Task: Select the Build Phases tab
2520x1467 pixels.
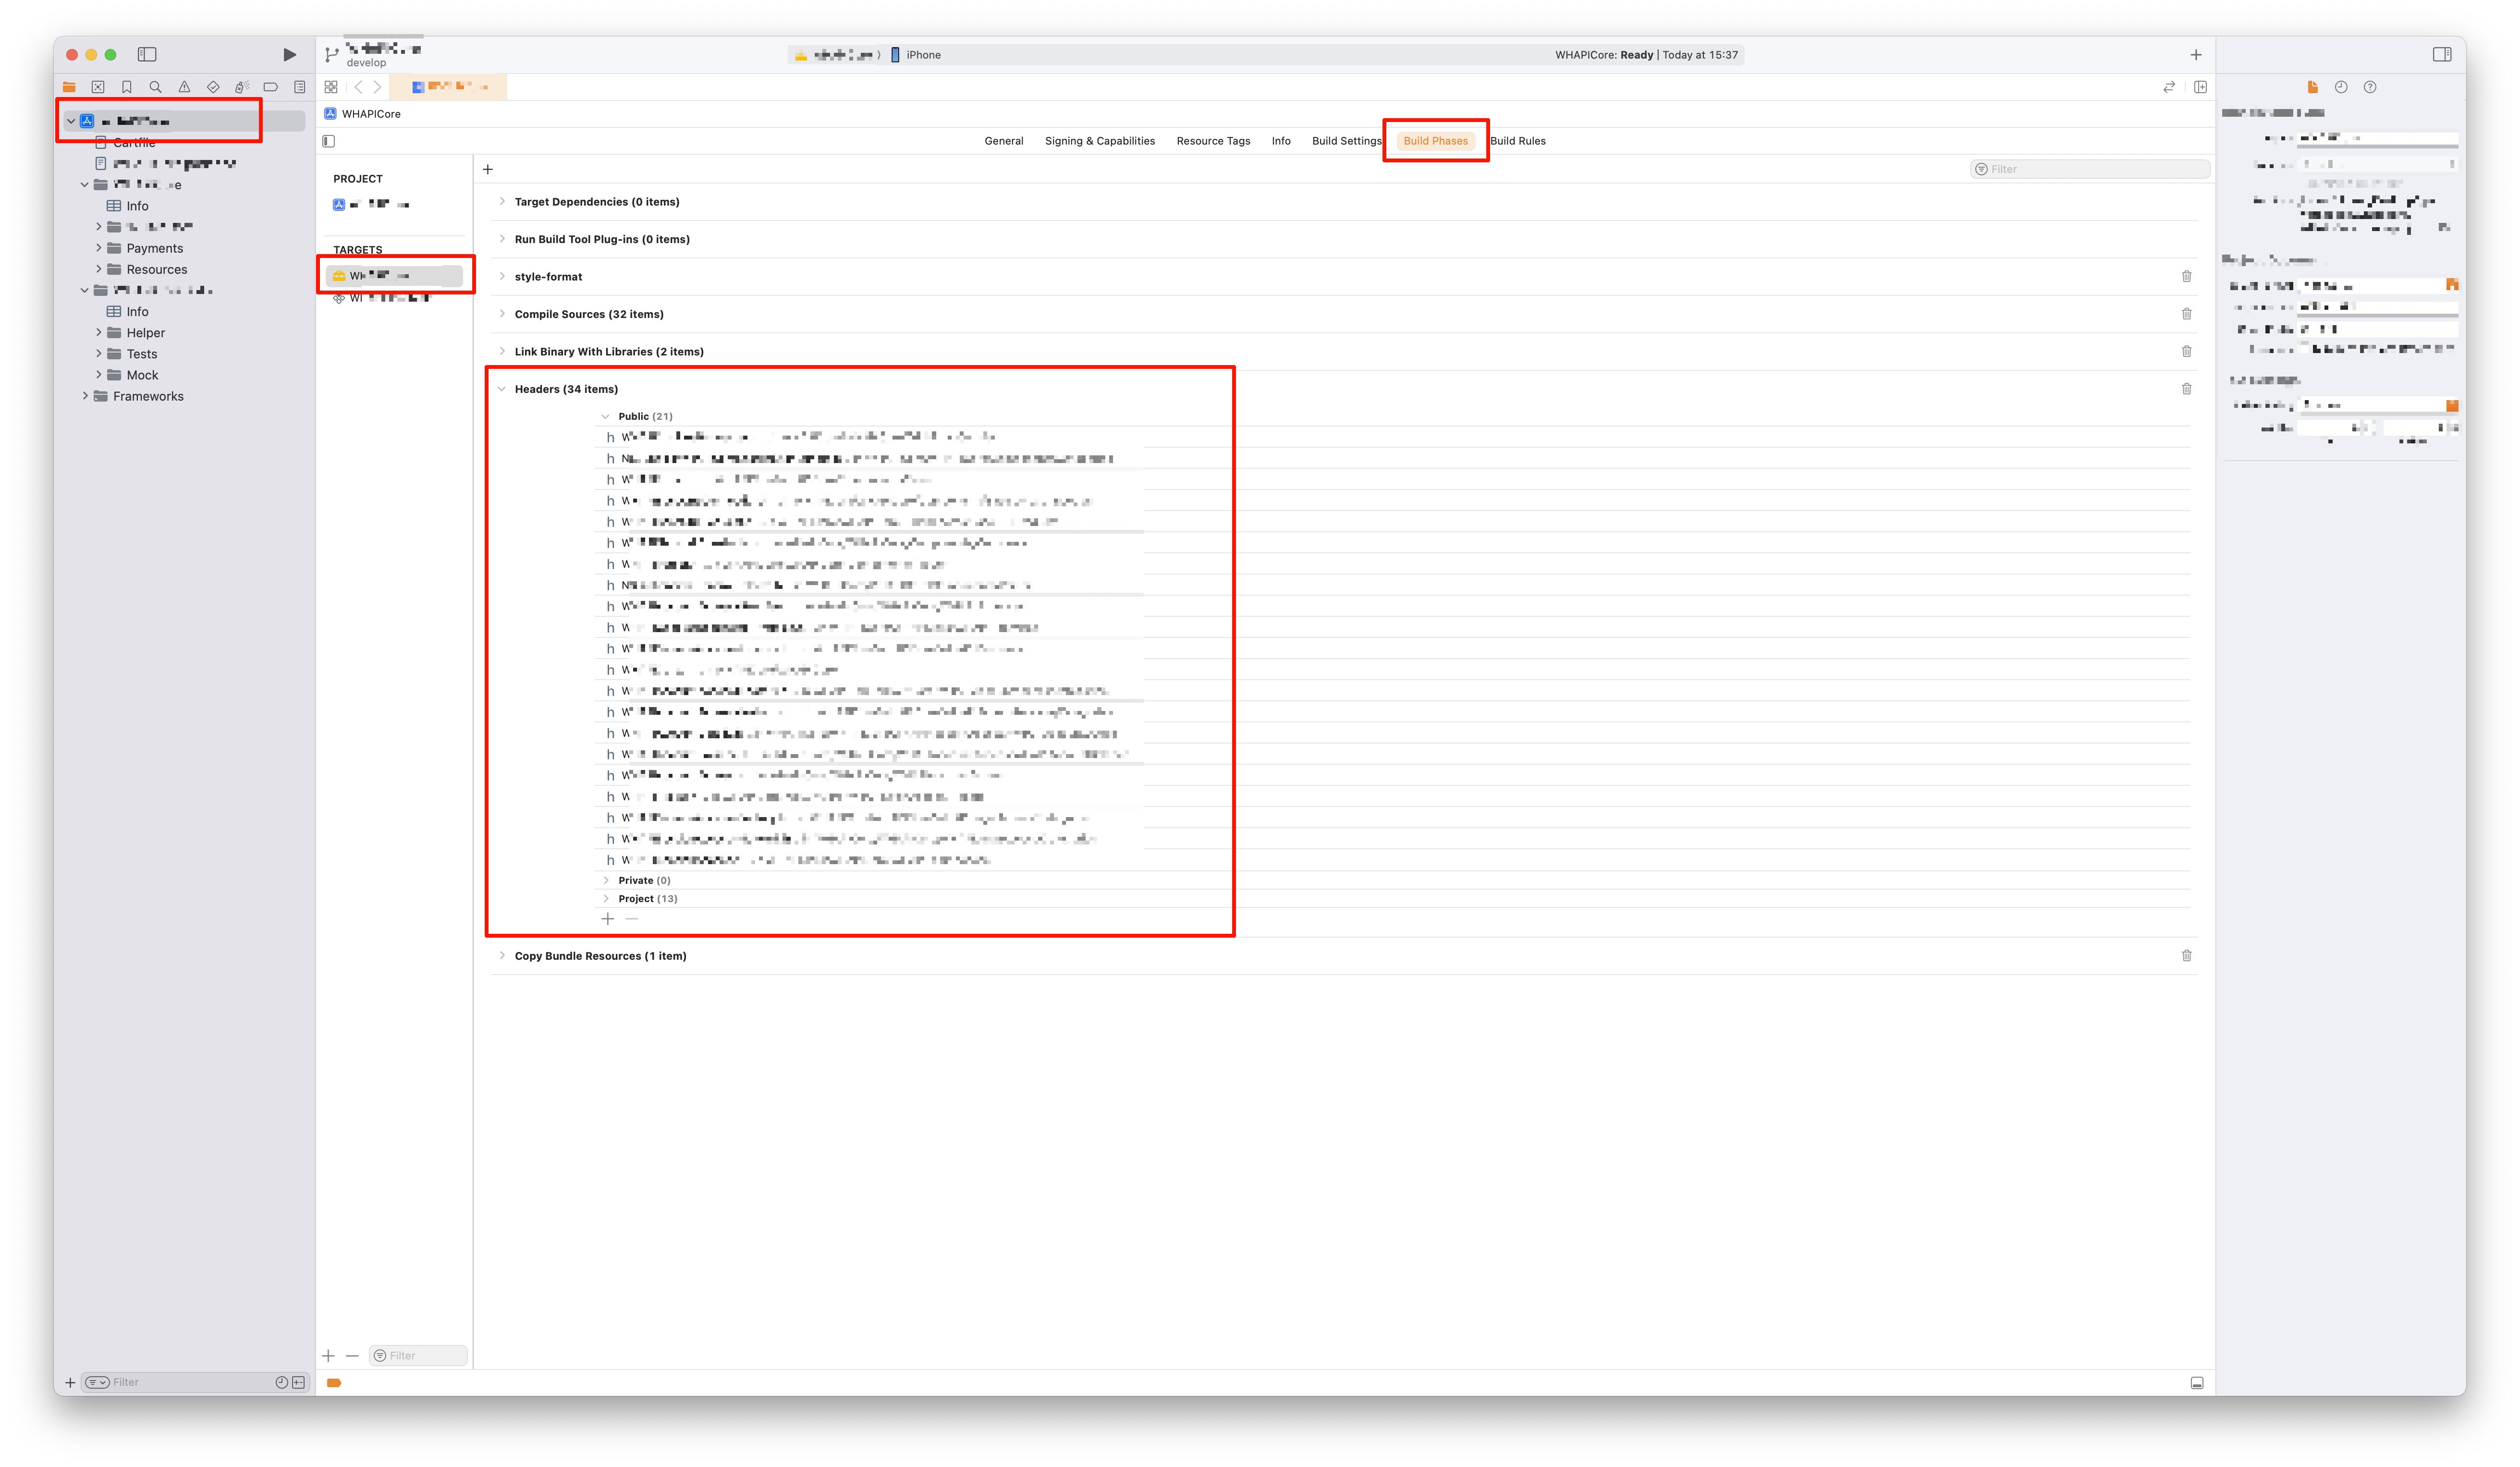Action: pos(1435,141)
